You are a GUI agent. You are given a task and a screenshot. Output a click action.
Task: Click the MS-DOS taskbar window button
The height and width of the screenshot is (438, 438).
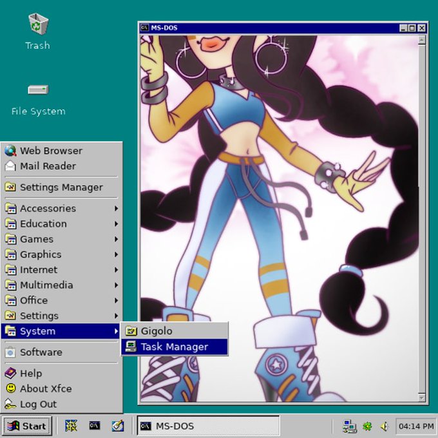[x=208, y=426]
